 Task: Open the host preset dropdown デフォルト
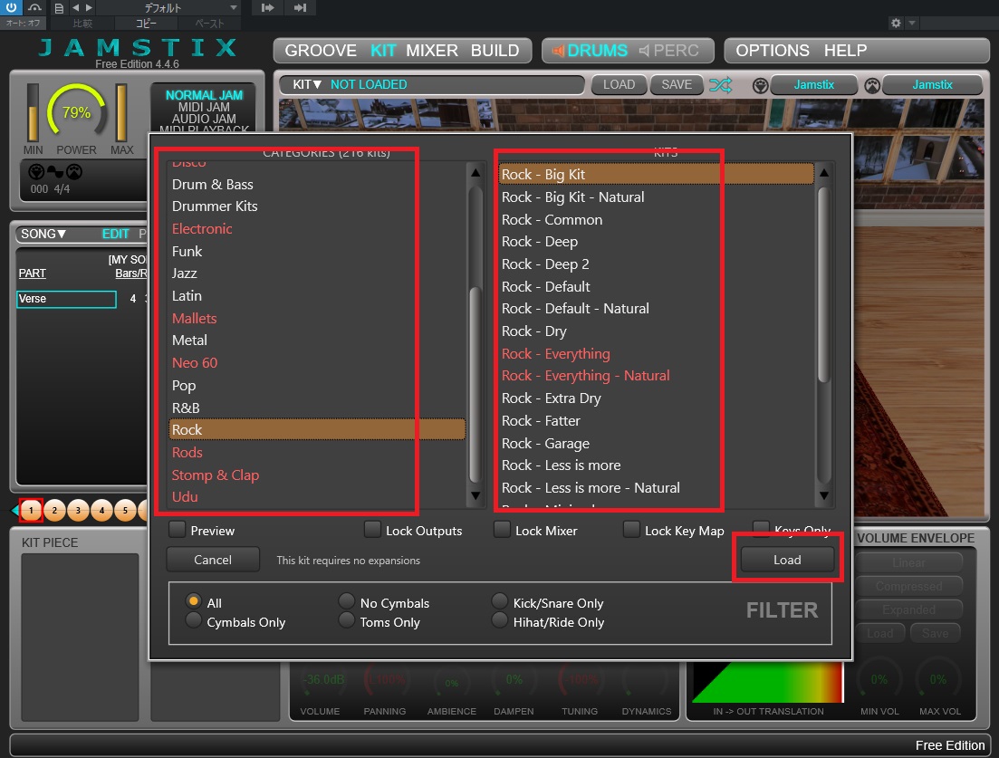click(168, 8)
